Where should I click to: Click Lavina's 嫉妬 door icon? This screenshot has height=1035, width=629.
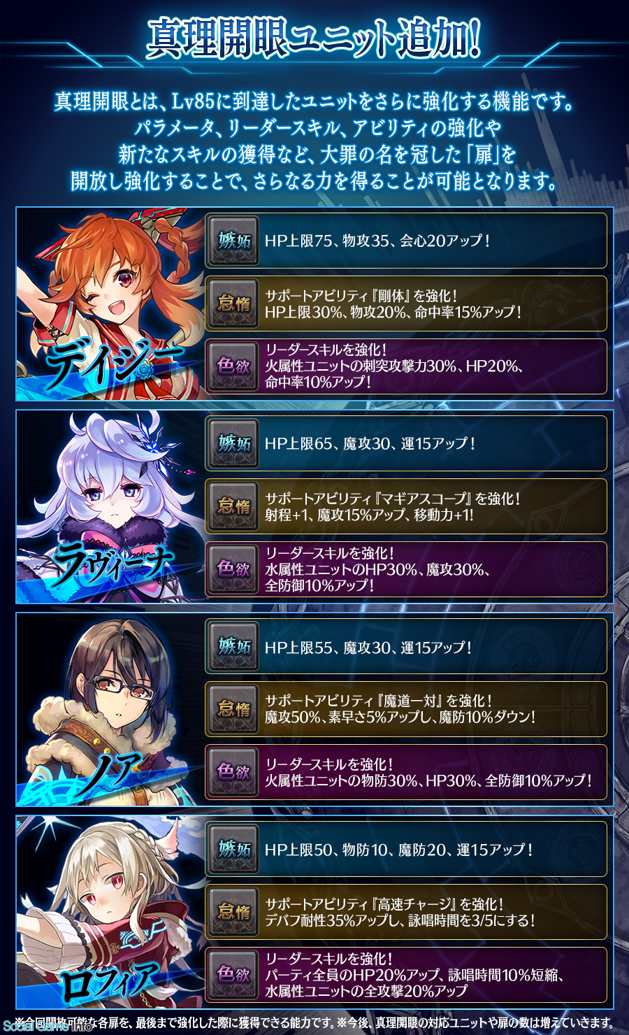click(x=234, y=443)
